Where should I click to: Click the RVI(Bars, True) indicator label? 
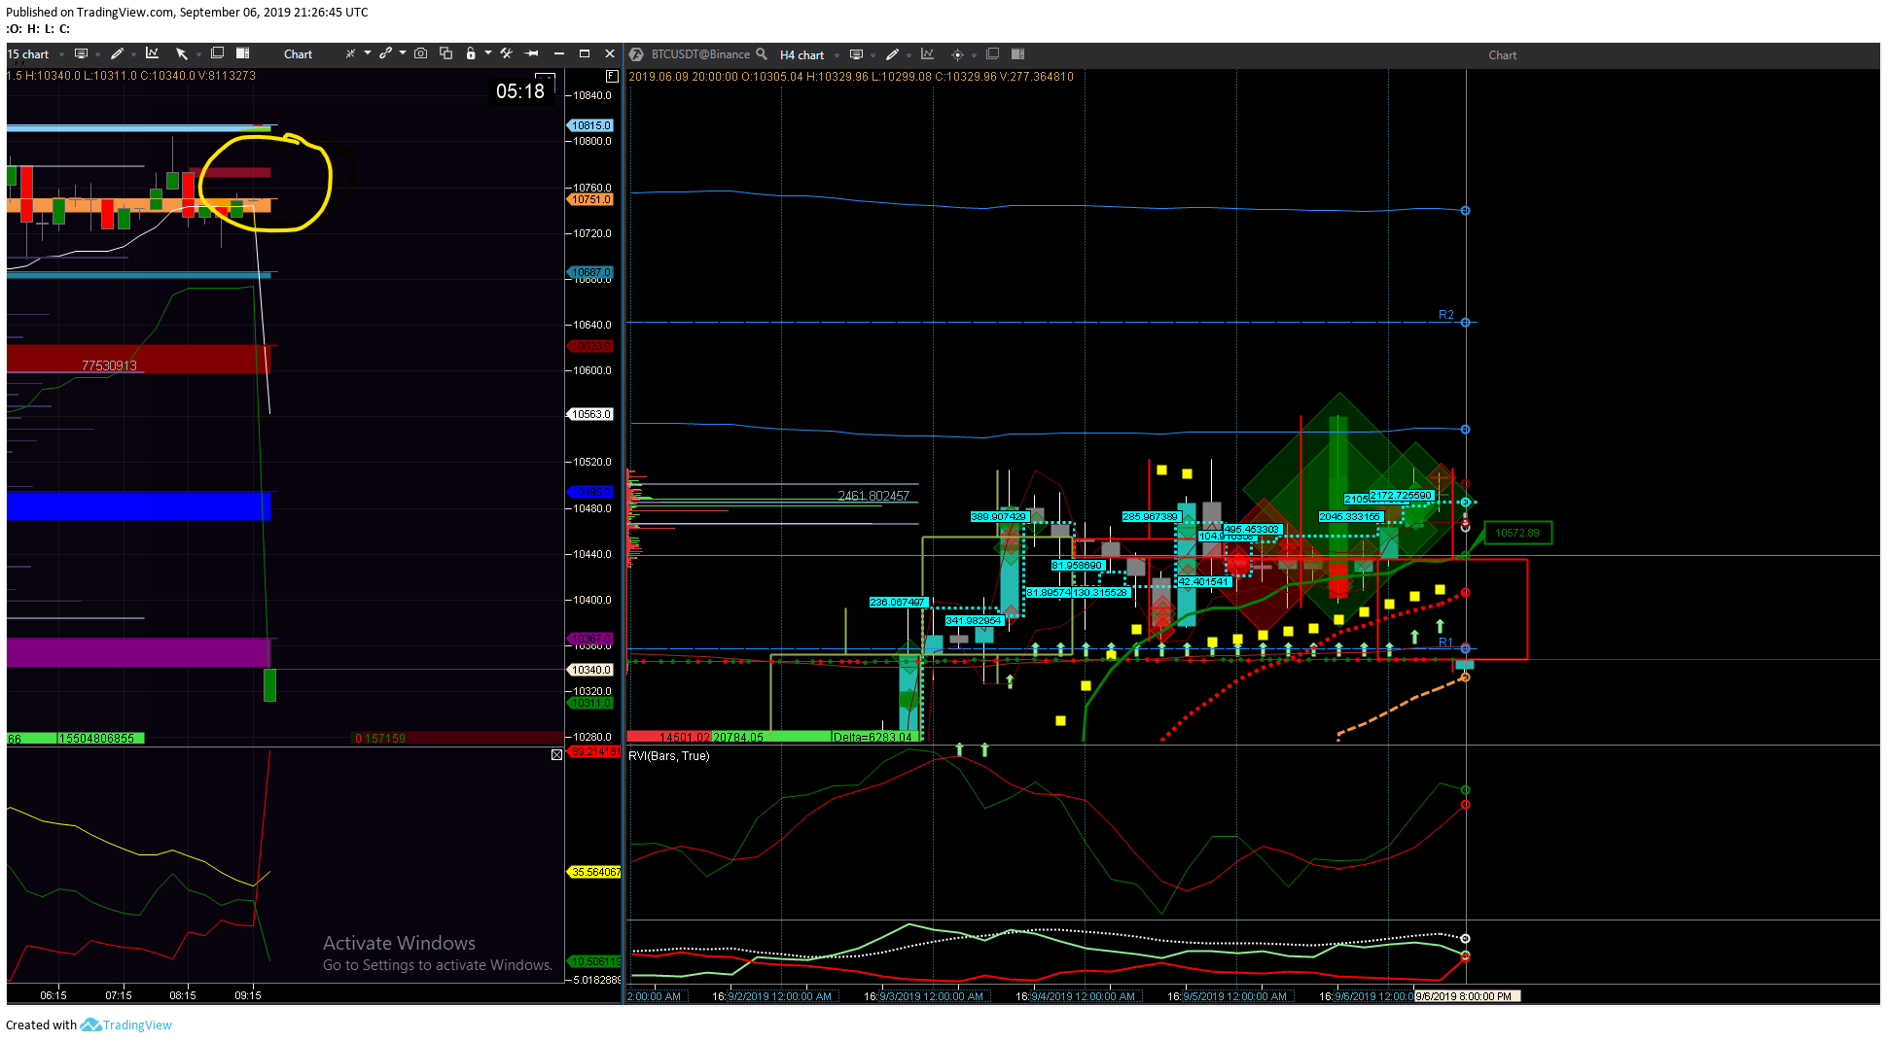669,756
